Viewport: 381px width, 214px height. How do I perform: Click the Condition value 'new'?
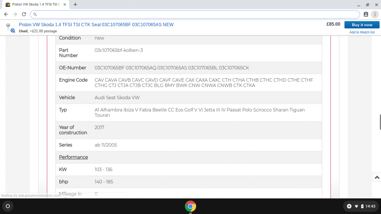coord(99,38)
